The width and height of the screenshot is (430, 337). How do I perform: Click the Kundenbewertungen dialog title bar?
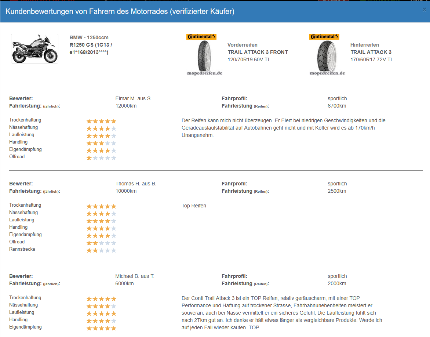tap(183, 11)
